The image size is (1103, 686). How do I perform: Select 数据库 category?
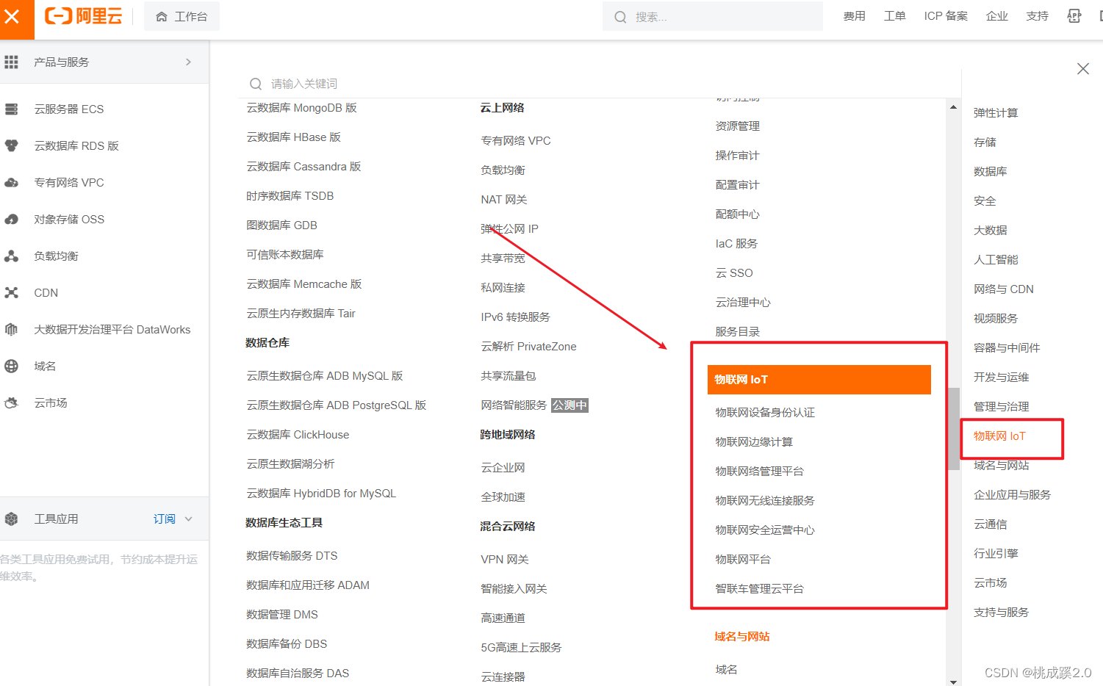coord(990,172)
